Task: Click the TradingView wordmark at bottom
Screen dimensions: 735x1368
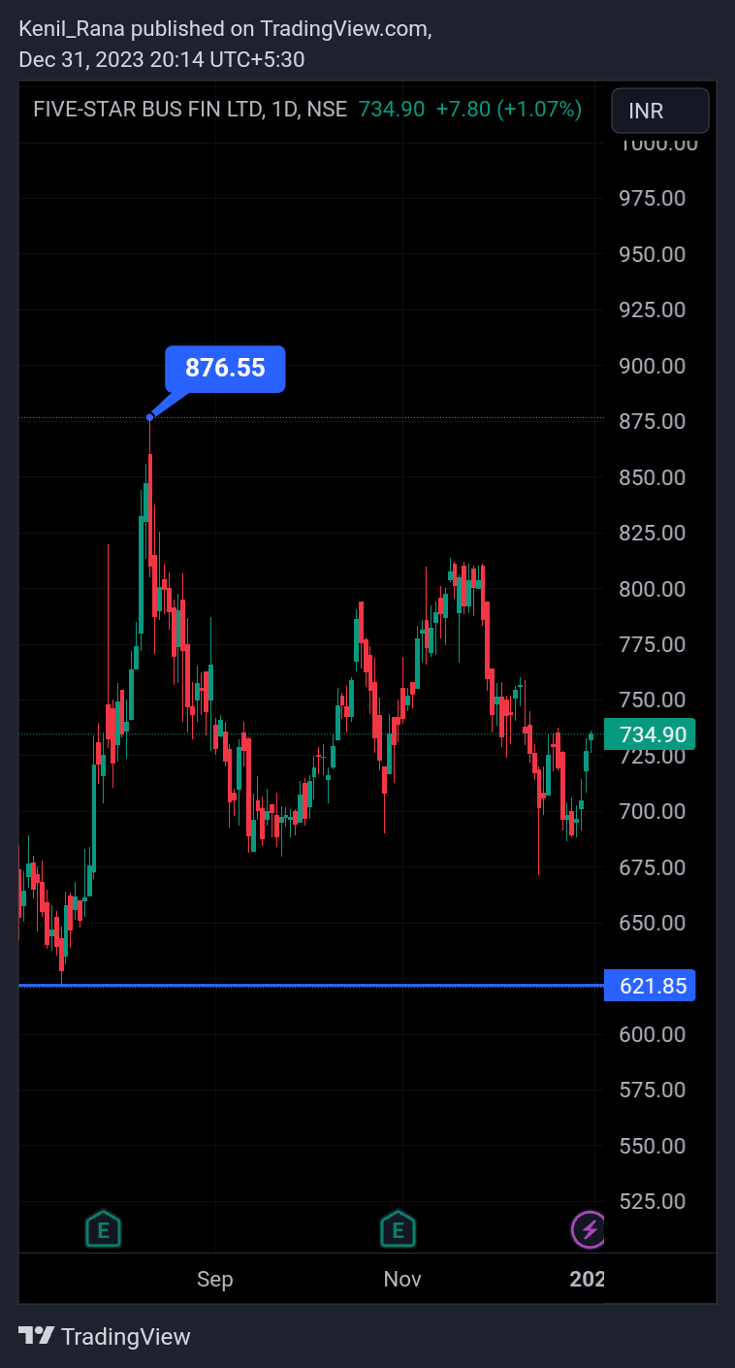Action: [x=126, y=1337]
